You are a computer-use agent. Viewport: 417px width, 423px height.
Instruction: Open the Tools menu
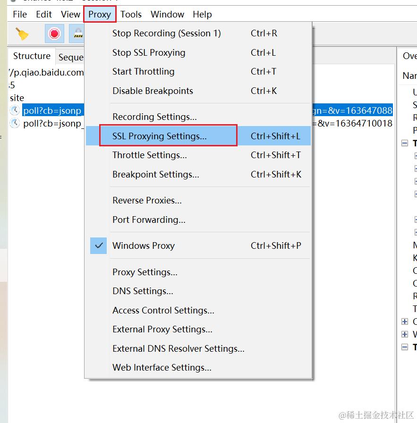[x=131, y=14]
